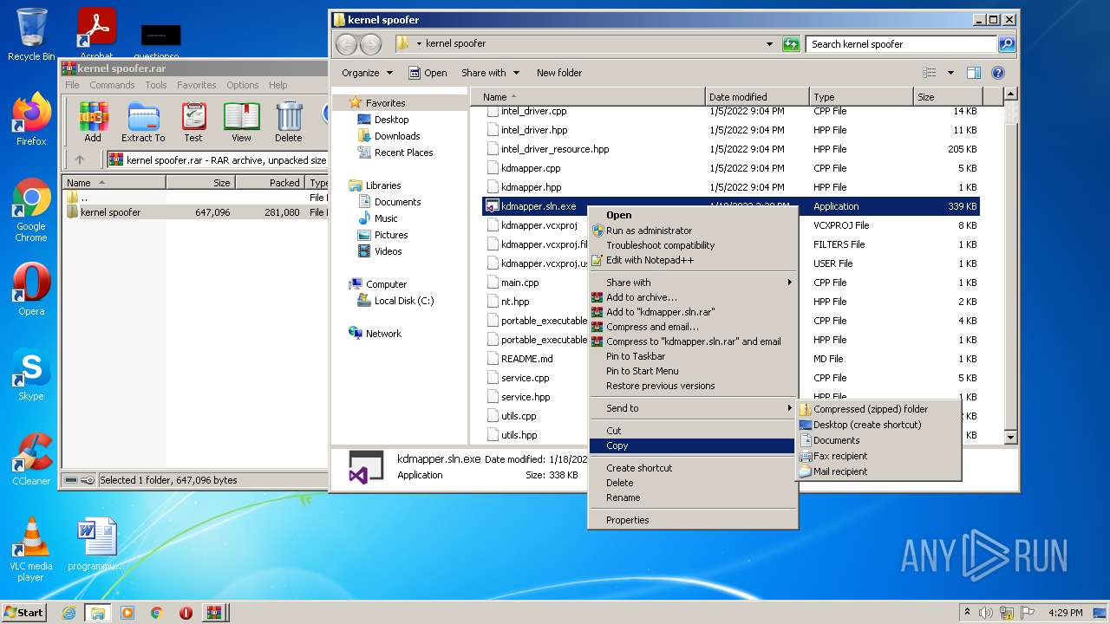Click the Extract To icon in WinRAR
The height and width of the screenshot is (624, 1110).
[x=143, y=121]
